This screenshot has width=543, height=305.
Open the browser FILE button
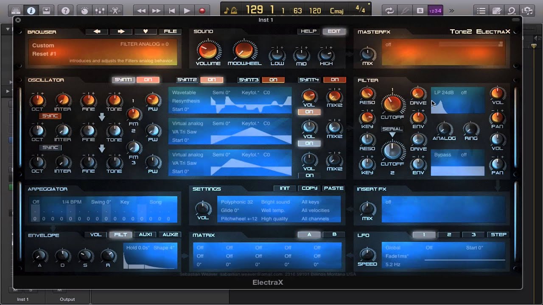pyautogui.click(x=170, y=31)
